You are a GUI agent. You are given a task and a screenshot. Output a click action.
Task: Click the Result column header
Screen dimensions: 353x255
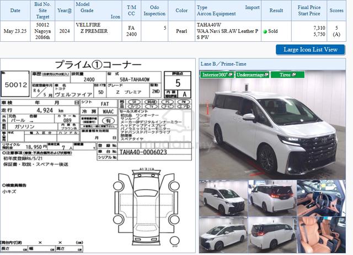click(276, 10)
